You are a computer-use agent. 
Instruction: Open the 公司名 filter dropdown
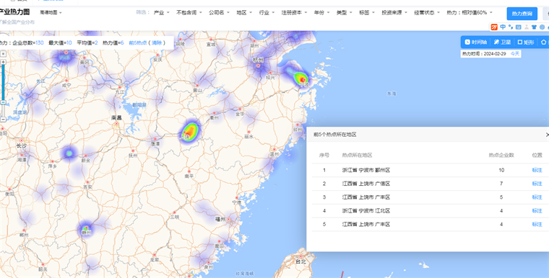(219, 12)
